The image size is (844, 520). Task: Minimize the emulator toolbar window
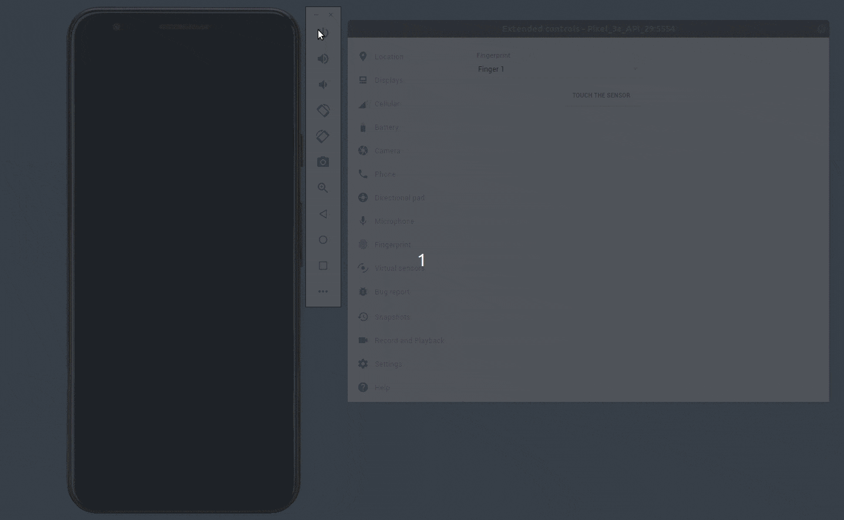316,15
